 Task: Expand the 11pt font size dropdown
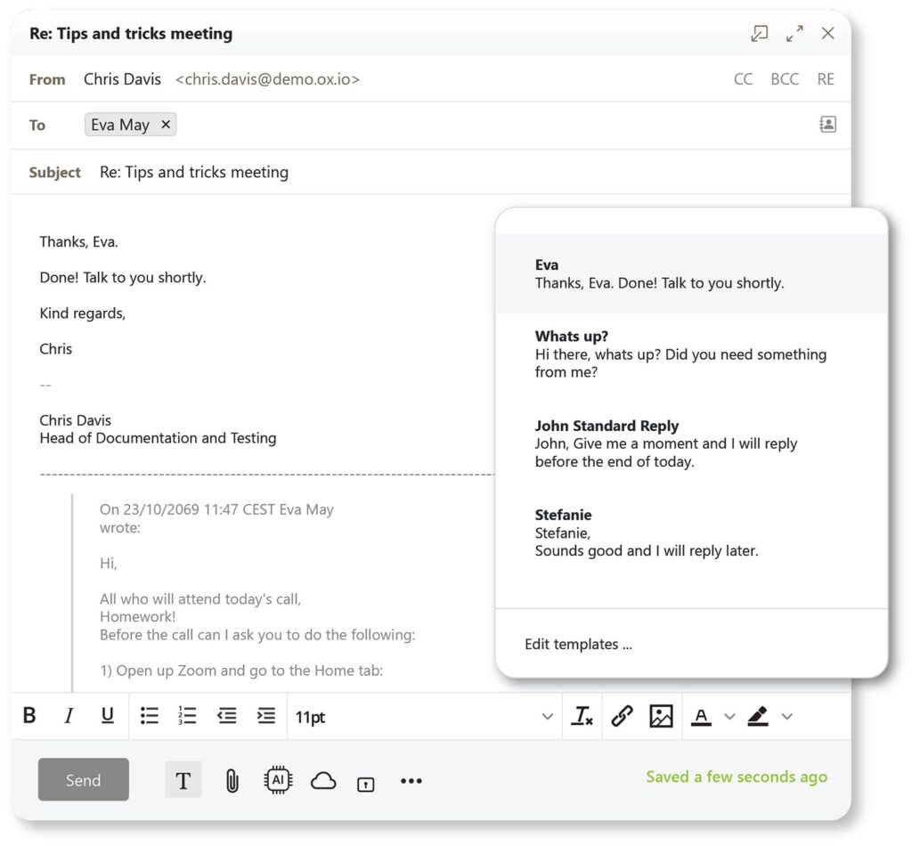click(x=547, y=717)
